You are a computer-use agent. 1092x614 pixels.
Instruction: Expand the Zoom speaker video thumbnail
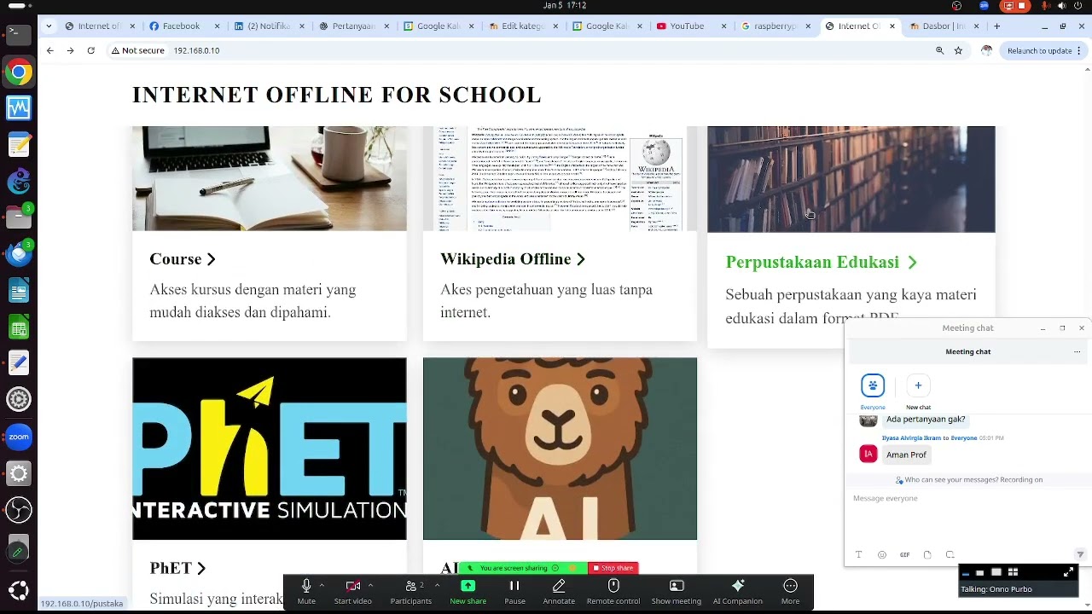1069,572
